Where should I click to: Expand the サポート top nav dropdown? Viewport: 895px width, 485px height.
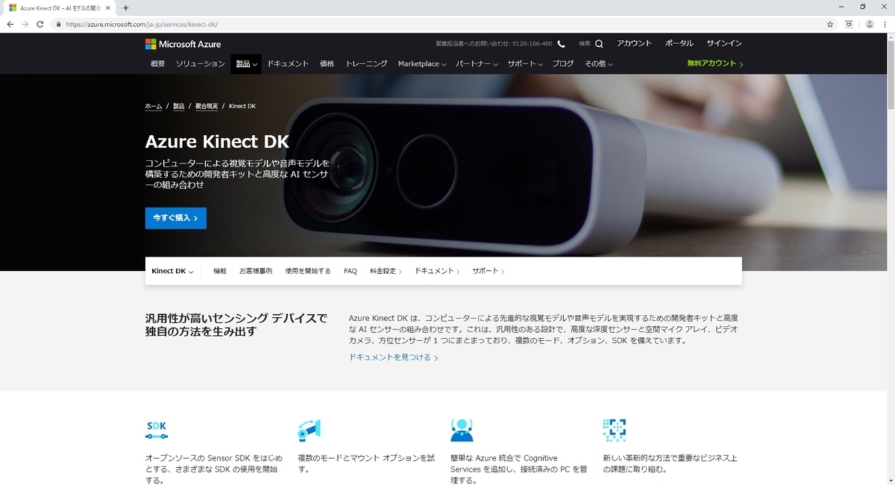(x=525, y=63)
